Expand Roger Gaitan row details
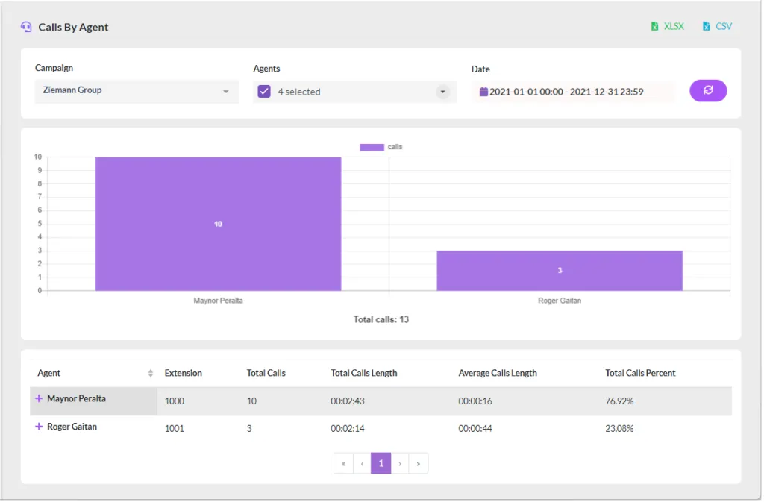764x502 pixels. tap(39, 427)
